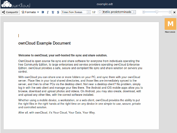This screenshot has width=177, height=133.
Task: Toggle italic formatting
Action: point(48,12)
